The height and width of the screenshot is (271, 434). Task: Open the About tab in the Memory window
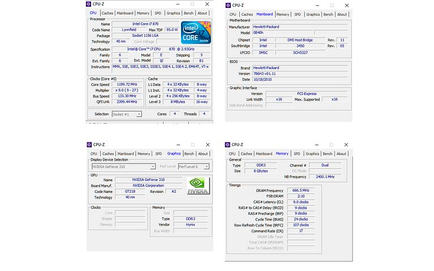341,153
